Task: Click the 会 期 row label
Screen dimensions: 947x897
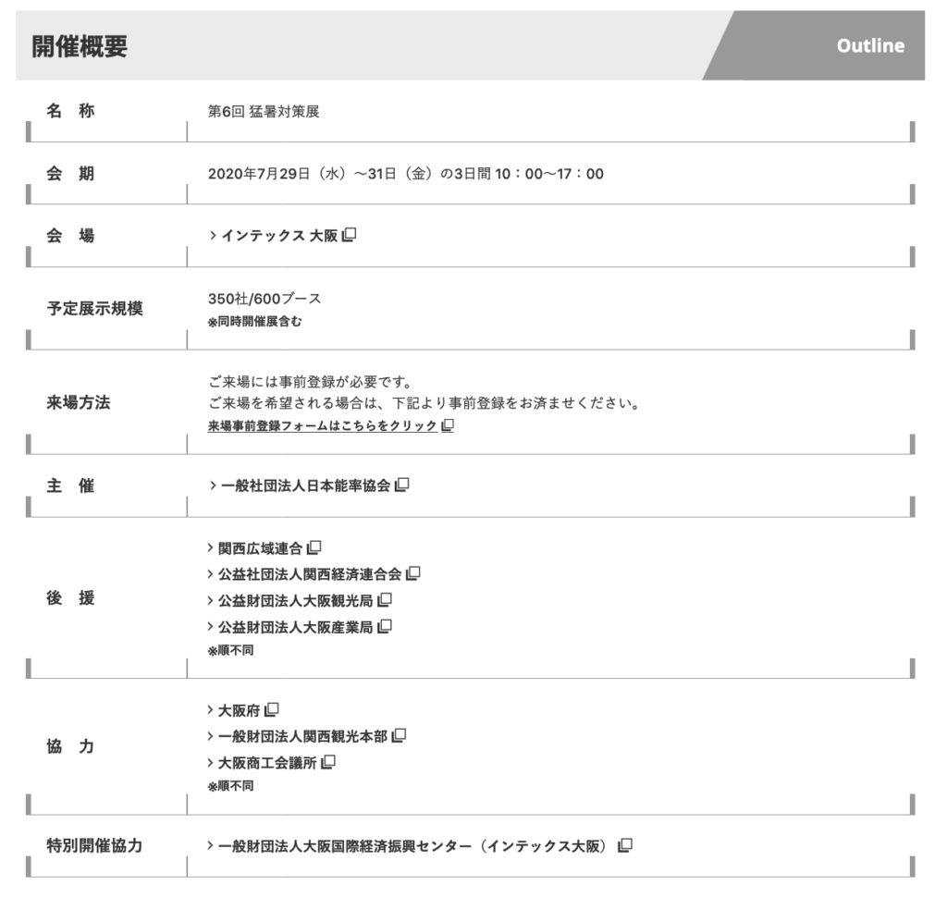Action: tap(70, 174)
